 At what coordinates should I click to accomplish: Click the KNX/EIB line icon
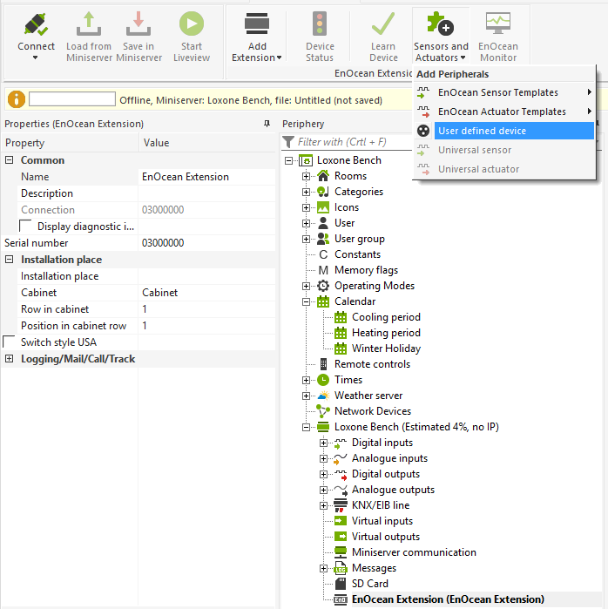[341, 505]
